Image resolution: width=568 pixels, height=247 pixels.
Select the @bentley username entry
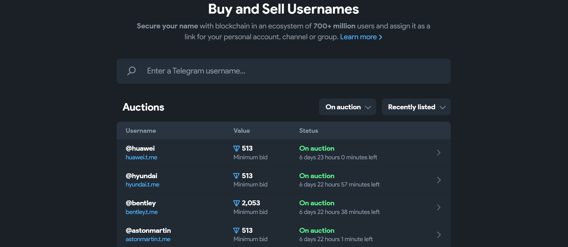tap(141, 203)
